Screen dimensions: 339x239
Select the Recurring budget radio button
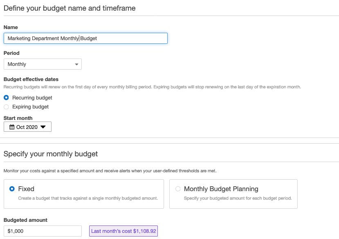(x=6, y=98)
